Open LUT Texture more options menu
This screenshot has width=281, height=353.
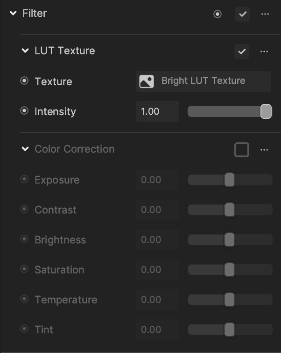pyautogui.click(x=264, y=51)
